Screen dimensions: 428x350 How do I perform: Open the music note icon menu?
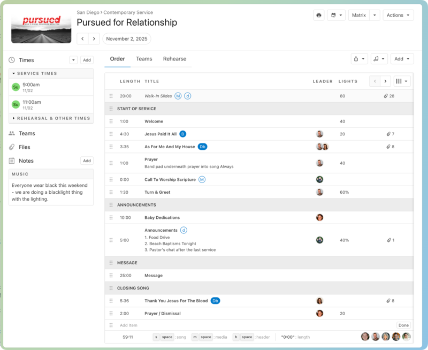379,59
